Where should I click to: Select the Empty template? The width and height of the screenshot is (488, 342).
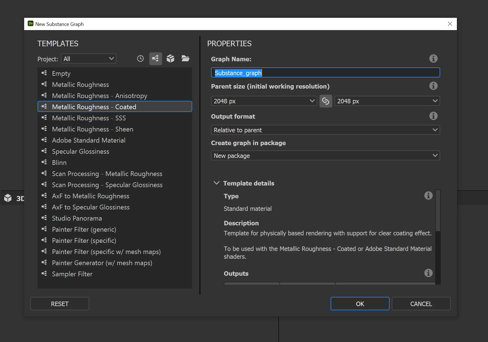pos(115,73)
